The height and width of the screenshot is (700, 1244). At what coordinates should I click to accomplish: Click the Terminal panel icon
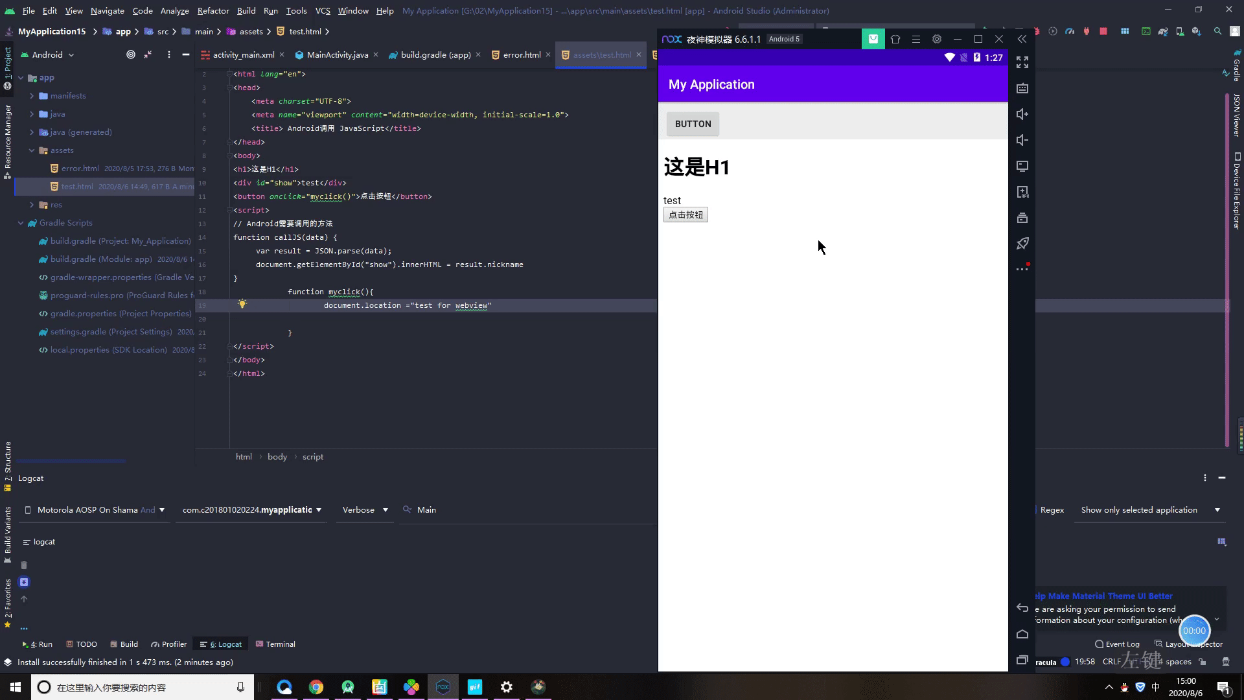275,644
